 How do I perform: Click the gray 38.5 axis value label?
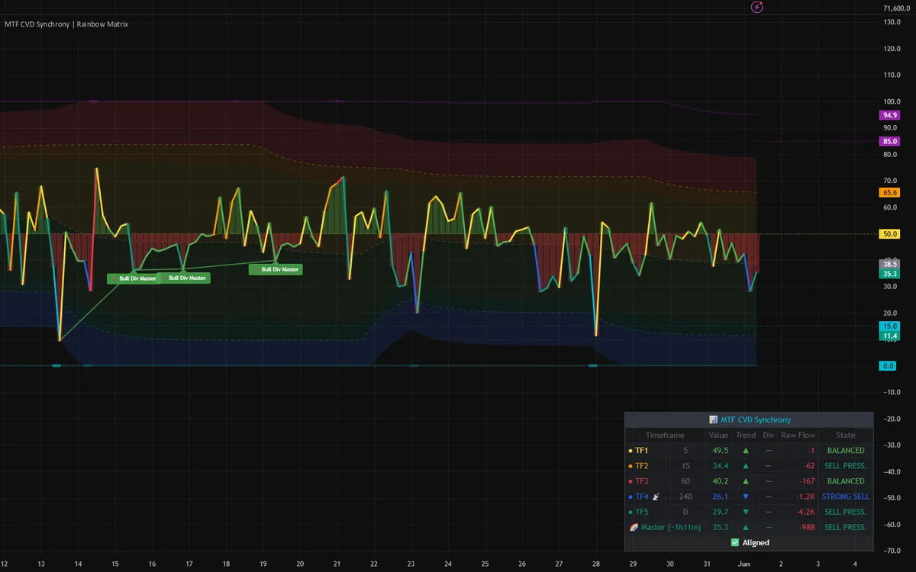pyautogui.click(x=889, y=264)
